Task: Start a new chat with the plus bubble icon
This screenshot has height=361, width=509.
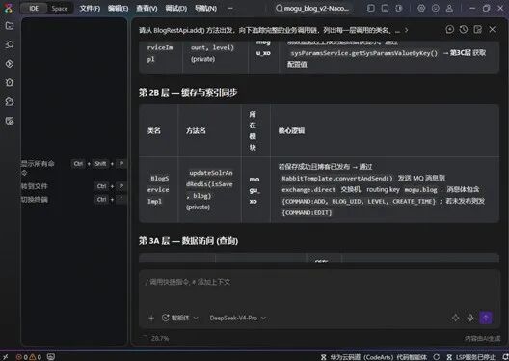Action: tap(449, 30)
